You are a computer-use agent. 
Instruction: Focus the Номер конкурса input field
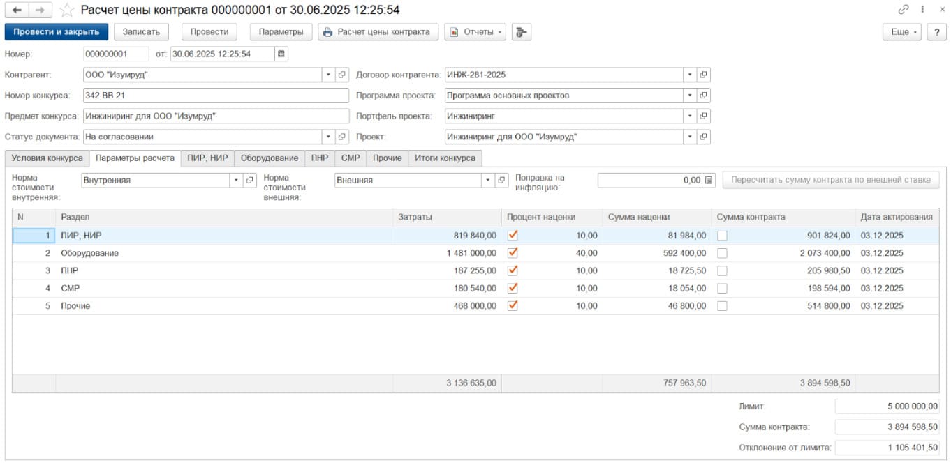[216, 96]
